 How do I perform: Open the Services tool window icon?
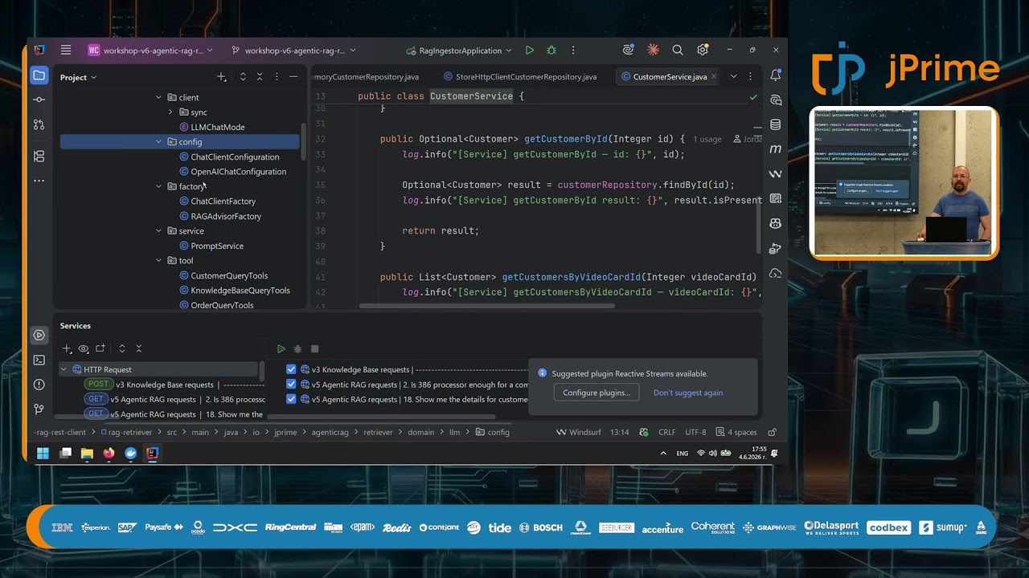39,335
